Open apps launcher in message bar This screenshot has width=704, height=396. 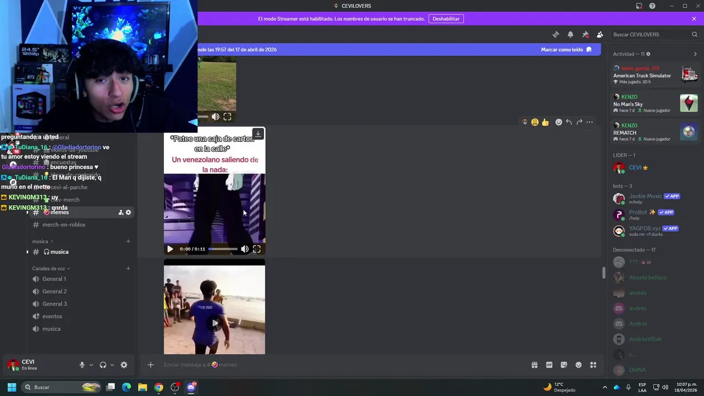pos(593,365)
